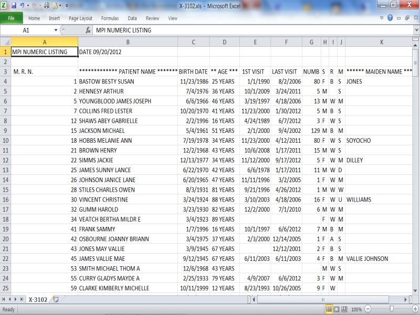Open the Formulas ribbon tab
Screen dimensions: 420x315
[110, 18]
